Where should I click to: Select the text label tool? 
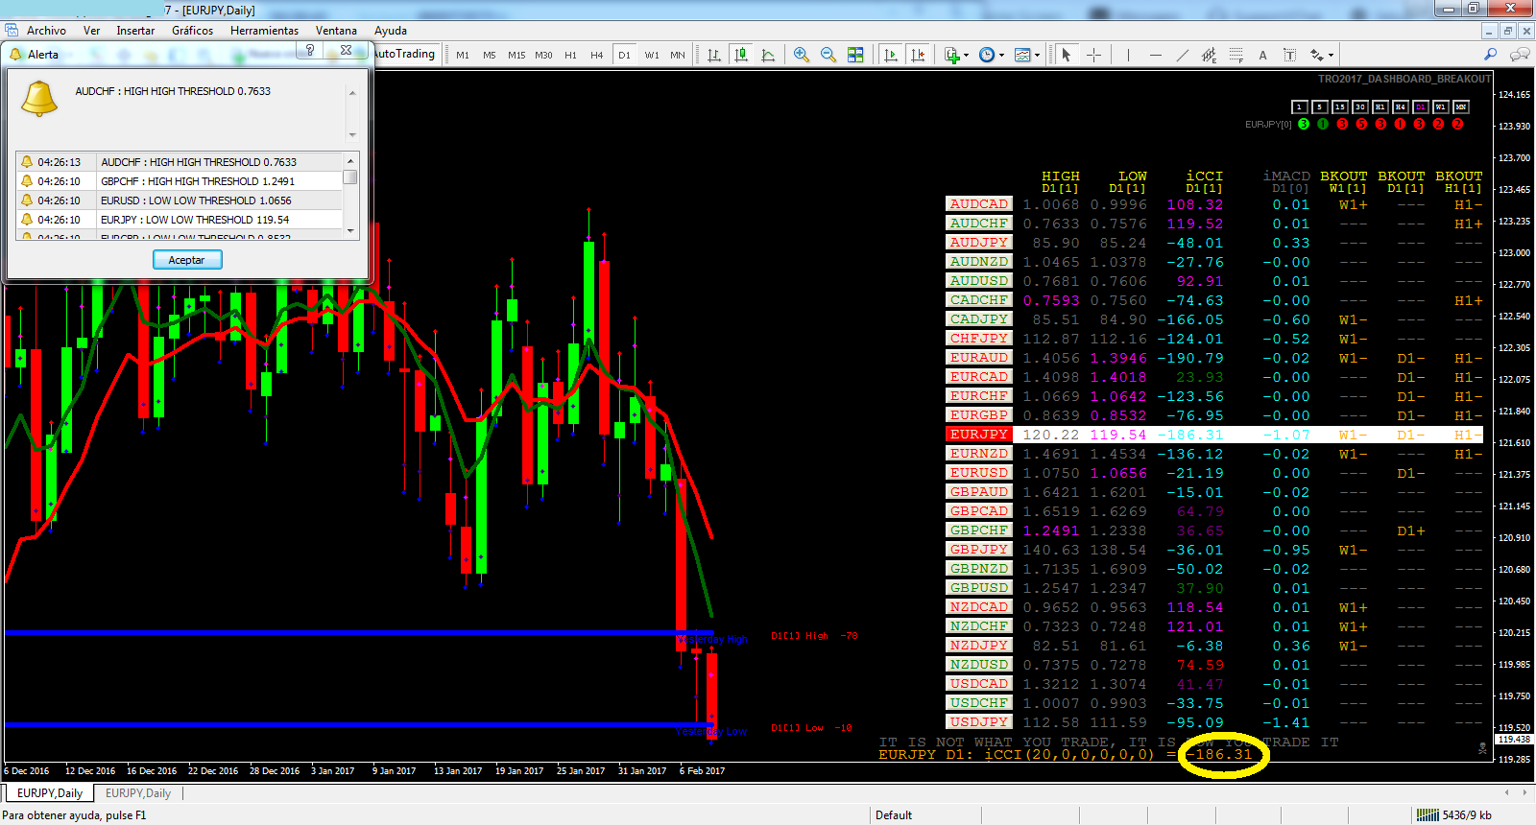(x=1289, y=55)
